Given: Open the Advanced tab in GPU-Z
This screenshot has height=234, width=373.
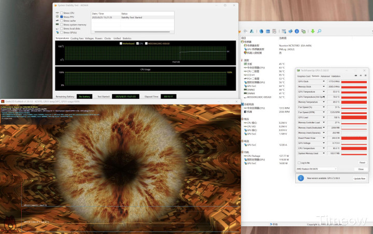Looking at the screenshot, I should (x=325, y=76).
